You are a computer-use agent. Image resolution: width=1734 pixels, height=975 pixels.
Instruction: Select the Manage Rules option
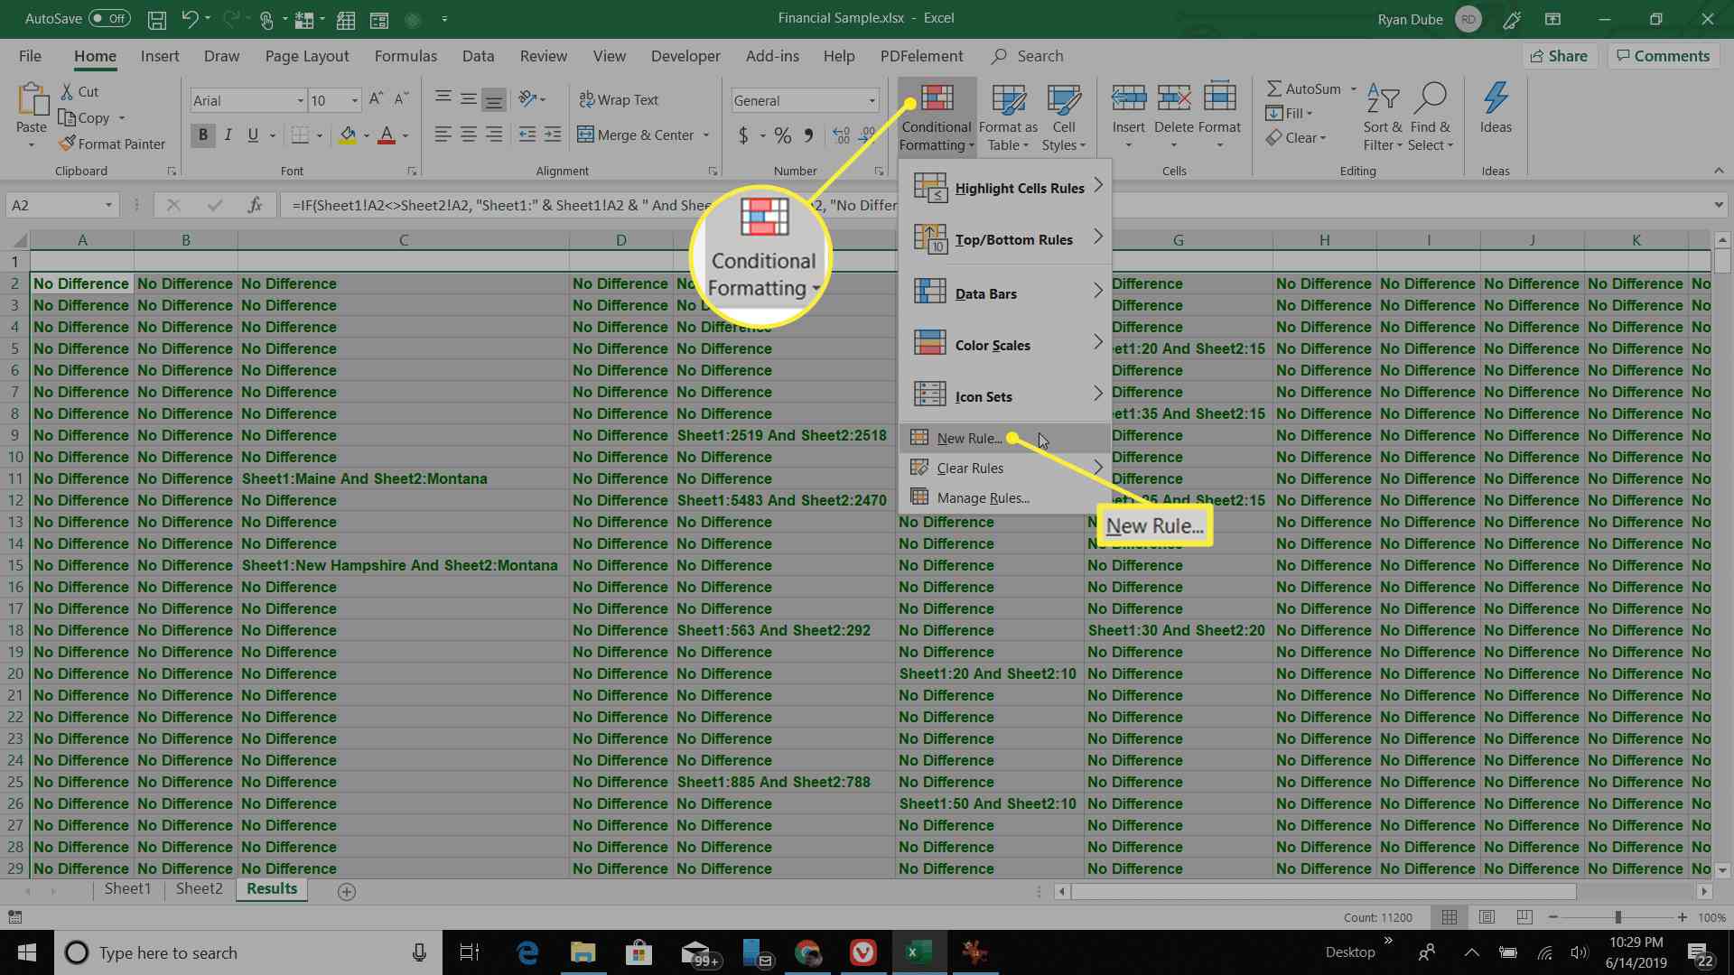(983, 497)
